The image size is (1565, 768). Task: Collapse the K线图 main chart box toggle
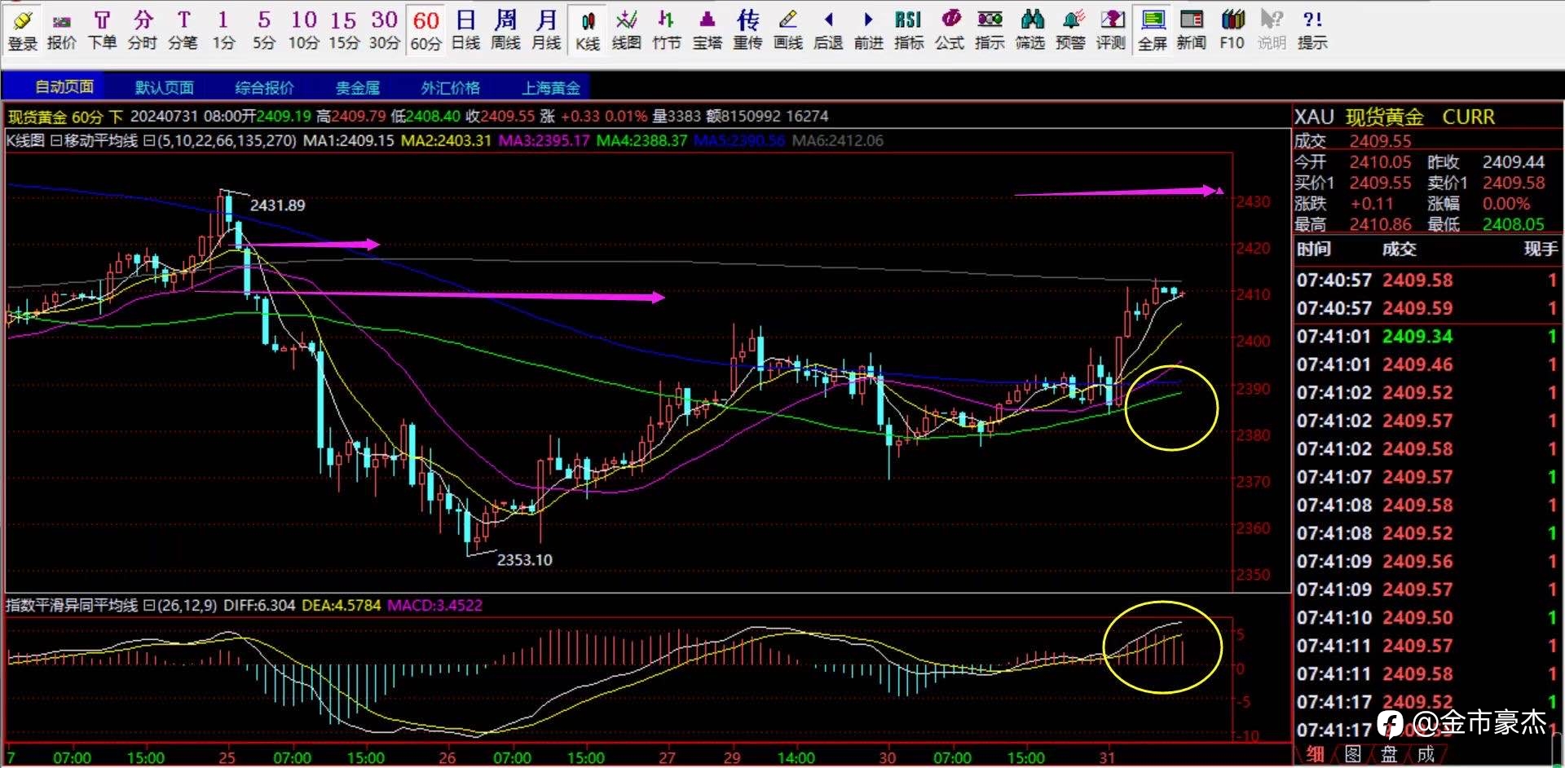pyautogui.click(x=55, y=140)
